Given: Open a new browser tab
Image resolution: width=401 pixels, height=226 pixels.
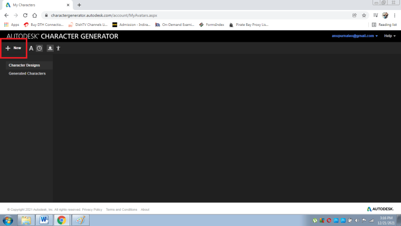Looking at the screenshot, I should pyautogui.click(x=79, y=5).
